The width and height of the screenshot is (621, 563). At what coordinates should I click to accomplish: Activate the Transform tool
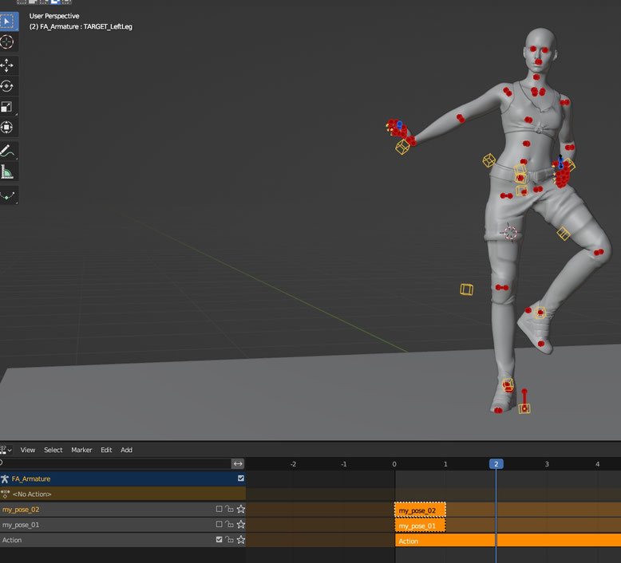[x=7, y=128]
